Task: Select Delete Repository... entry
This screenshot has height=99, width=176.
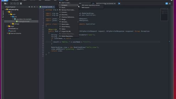Action: pos(68,36)
